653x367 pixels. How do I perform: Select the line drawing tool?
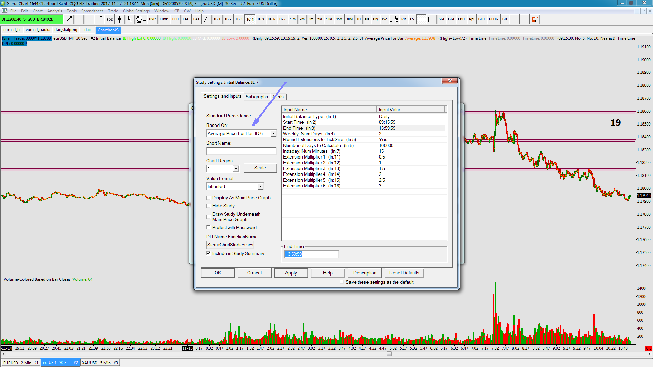[x=69, y=19]
